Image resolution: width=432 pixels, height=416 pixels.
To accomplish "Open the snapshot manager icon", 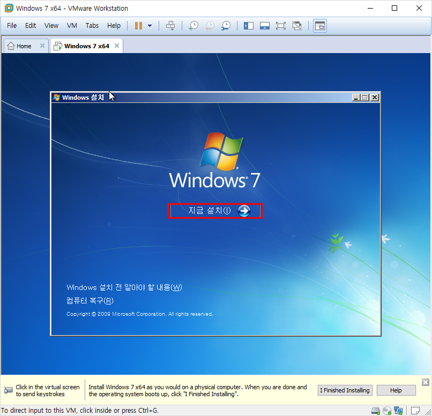I will [226, 26].
